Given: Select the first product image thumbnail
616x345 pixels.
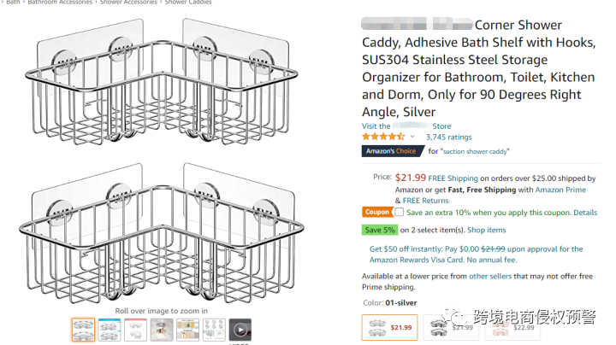Looking at the screenshot, I should (x=83, y=330).
